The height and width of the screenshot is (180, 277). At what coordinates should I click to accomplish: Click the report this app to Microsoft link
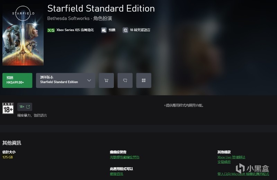[x=243, y=174]
